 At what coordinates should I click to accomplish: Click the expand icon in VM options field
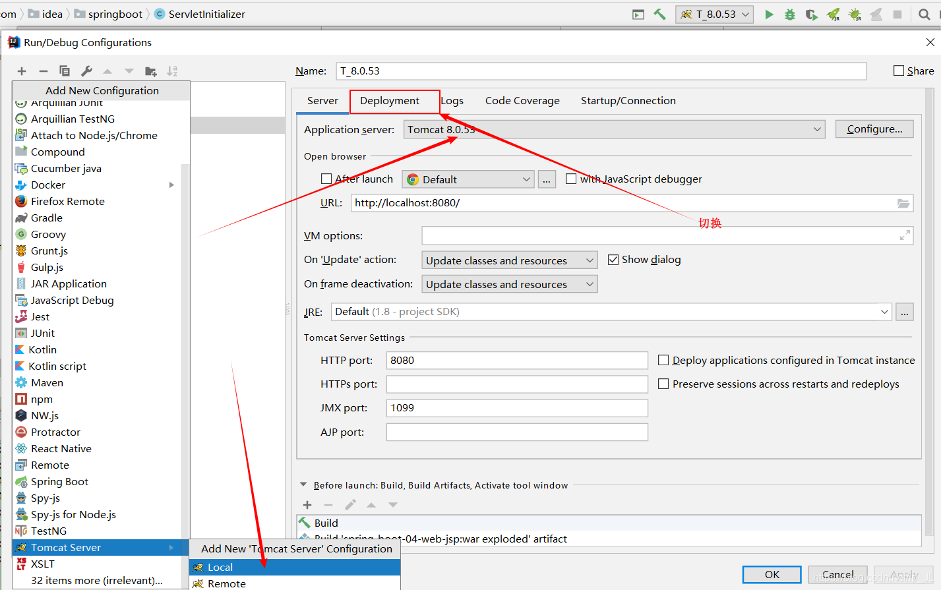click(905, 235)
